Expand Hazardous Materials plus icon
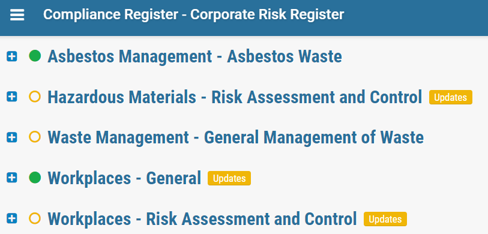488x234 pixels. click(x=12, y=97)
